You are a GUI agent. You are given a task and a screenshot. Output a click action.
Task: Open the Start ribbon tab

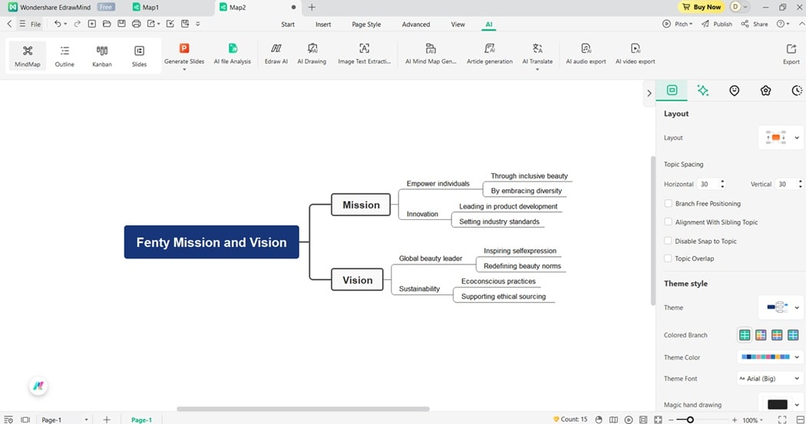click(x=288, y=24)
